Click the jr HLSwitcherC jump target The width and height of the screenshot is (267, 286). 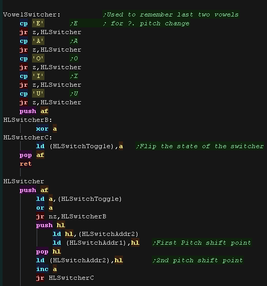(x=71, y=278)
